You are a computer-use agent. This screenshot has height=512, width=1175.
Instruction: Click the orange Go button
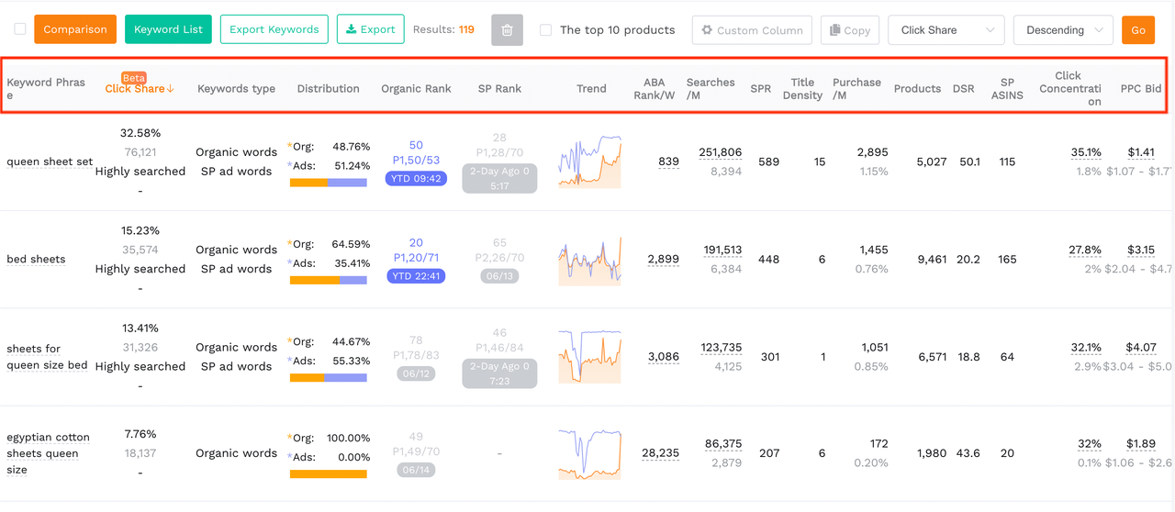pyautogui.click(x=1137, y=30)
